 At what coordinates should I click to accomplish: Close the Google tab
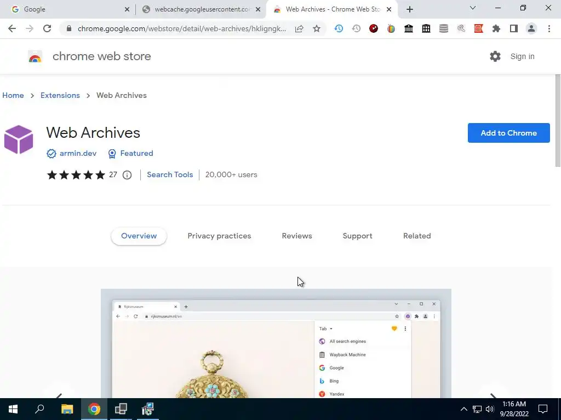point(127,9)
